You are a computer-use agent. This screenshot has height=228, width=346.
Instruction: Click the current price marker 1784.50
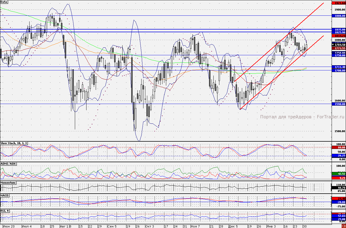click(x=339, y=45)
